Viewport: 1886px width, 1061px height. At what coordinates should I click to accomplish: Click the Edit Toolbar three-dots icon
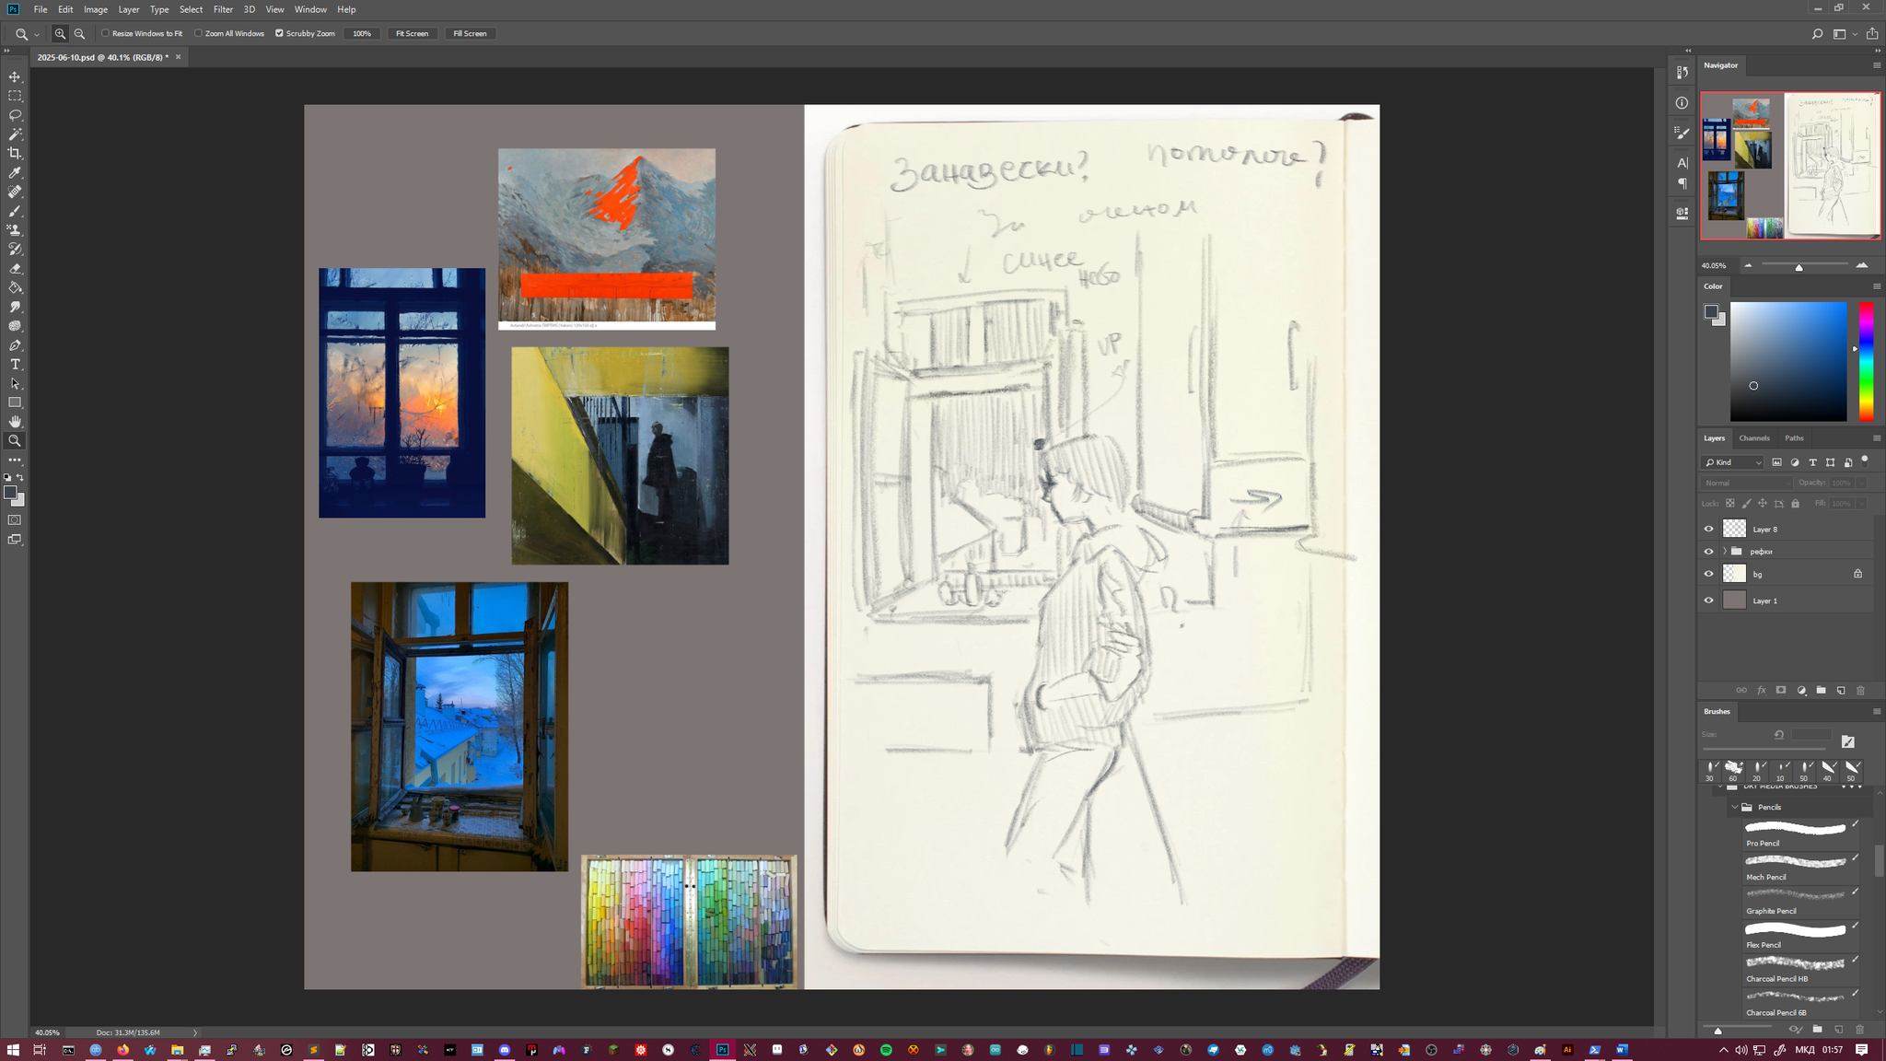pyautogui.click(x=15, y=460)
